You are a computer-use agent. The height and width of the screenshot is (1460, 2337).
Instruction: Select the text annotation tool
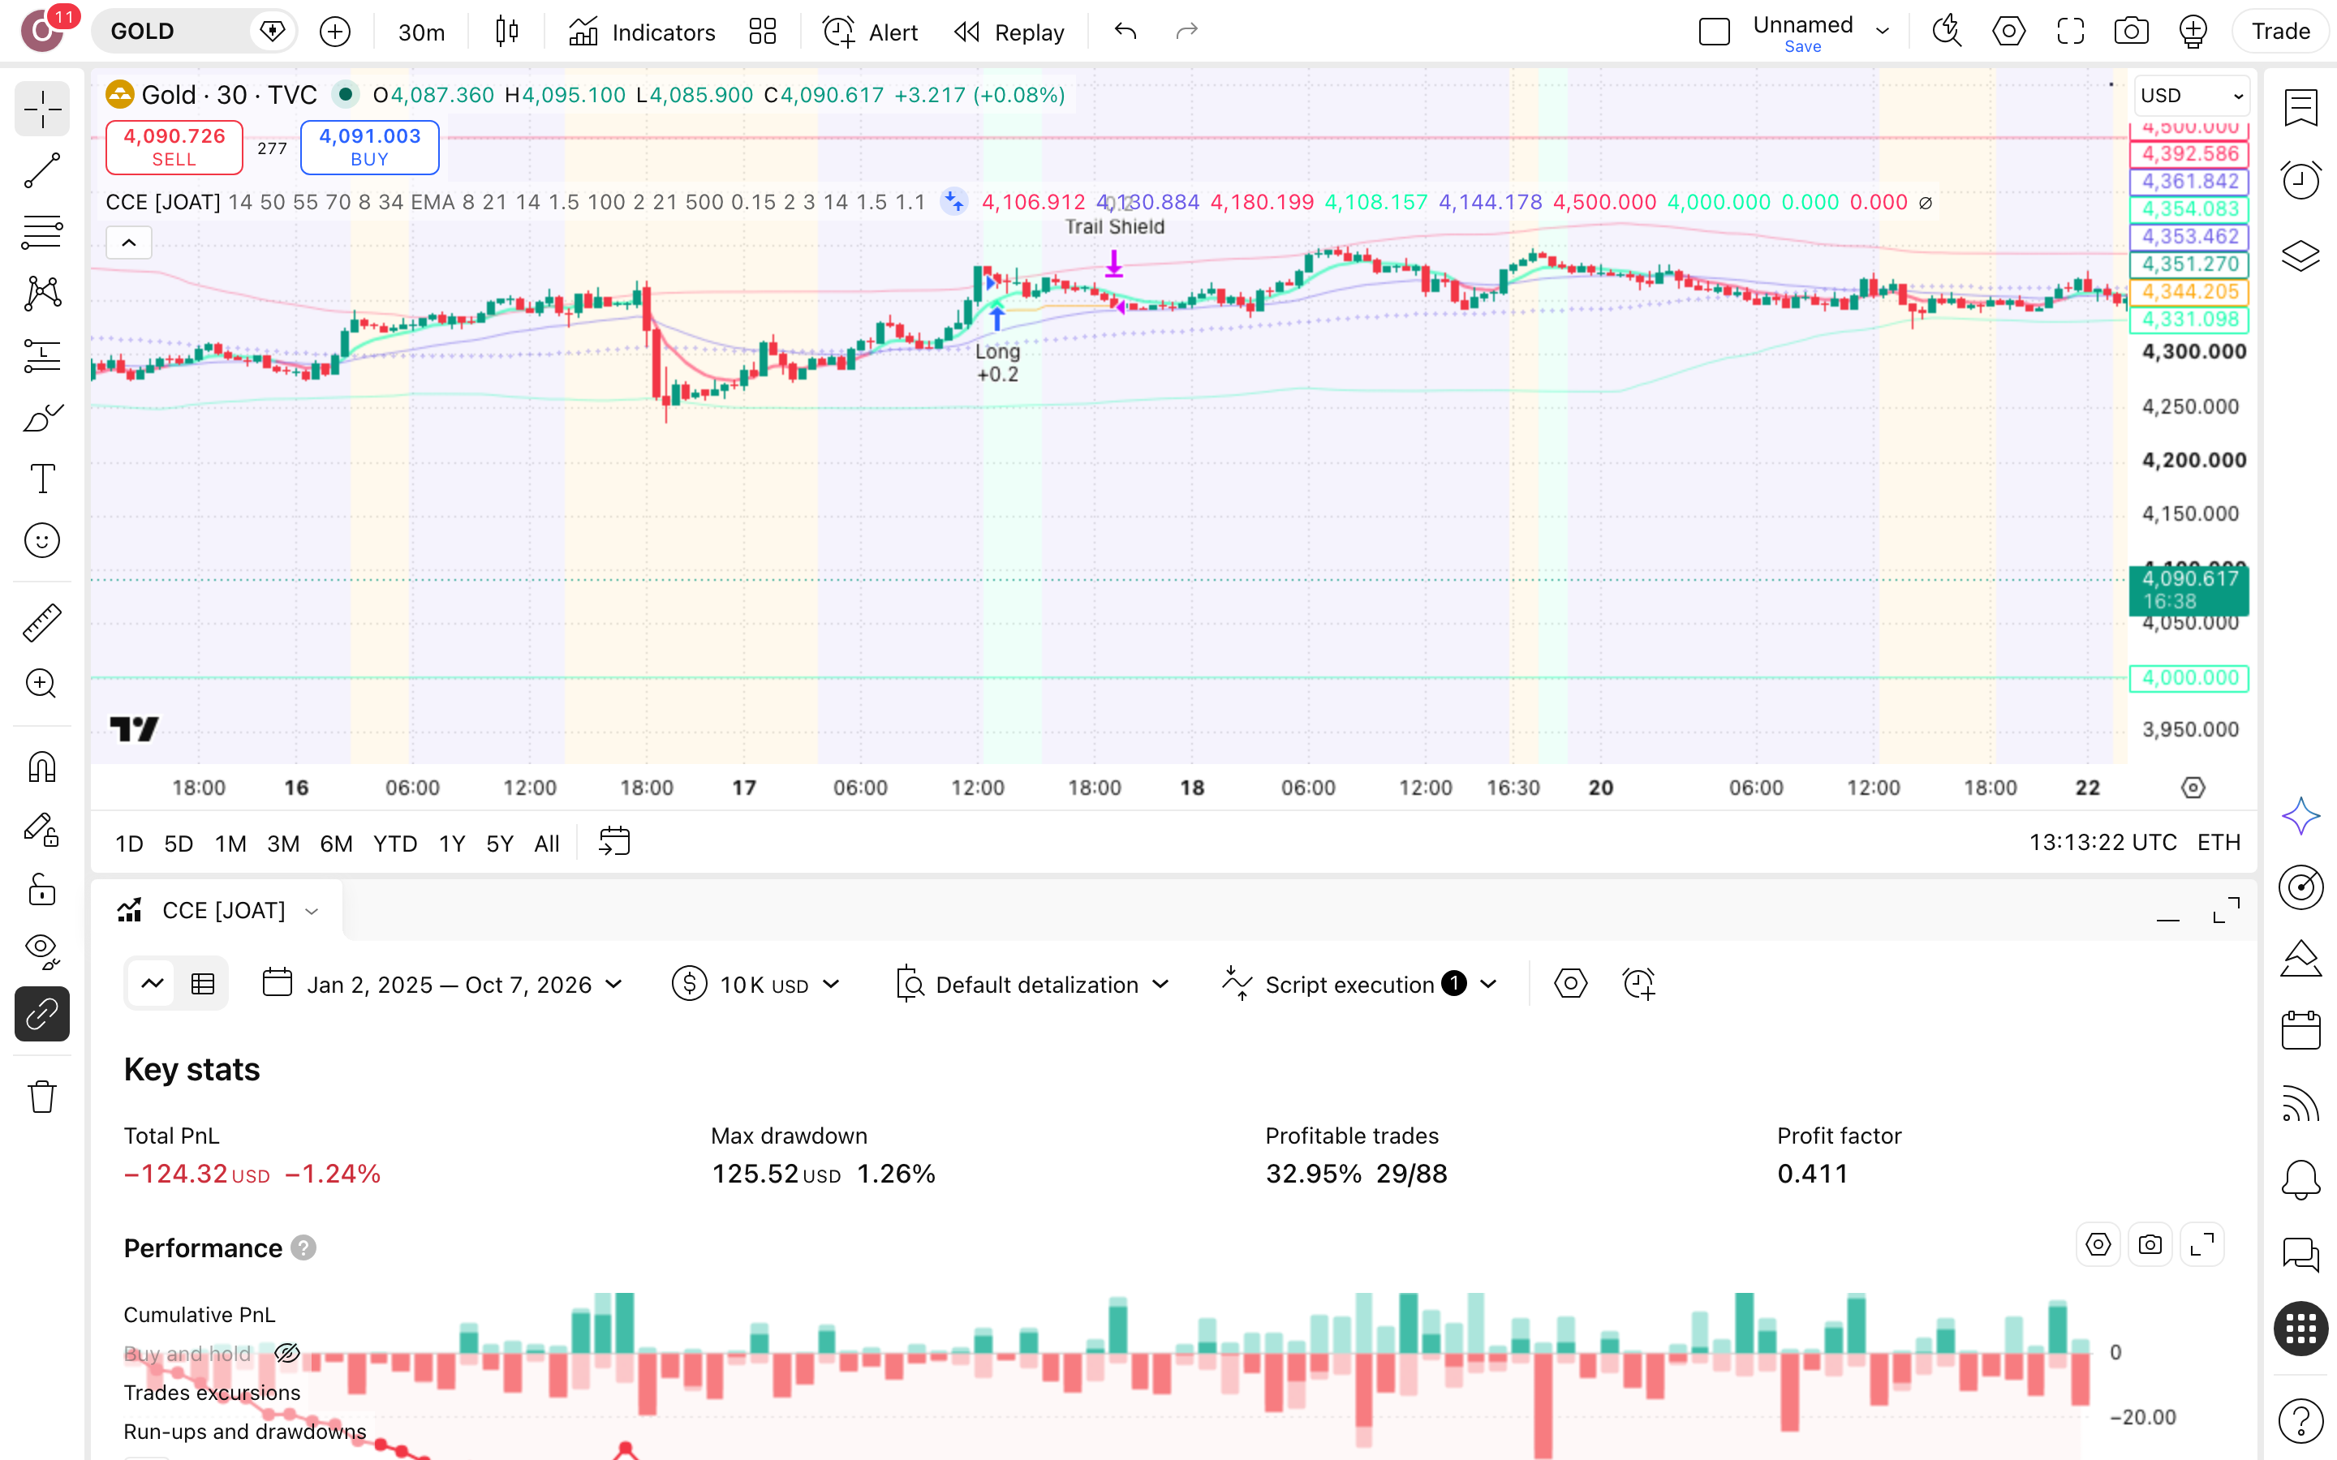(x=42, y=479)
